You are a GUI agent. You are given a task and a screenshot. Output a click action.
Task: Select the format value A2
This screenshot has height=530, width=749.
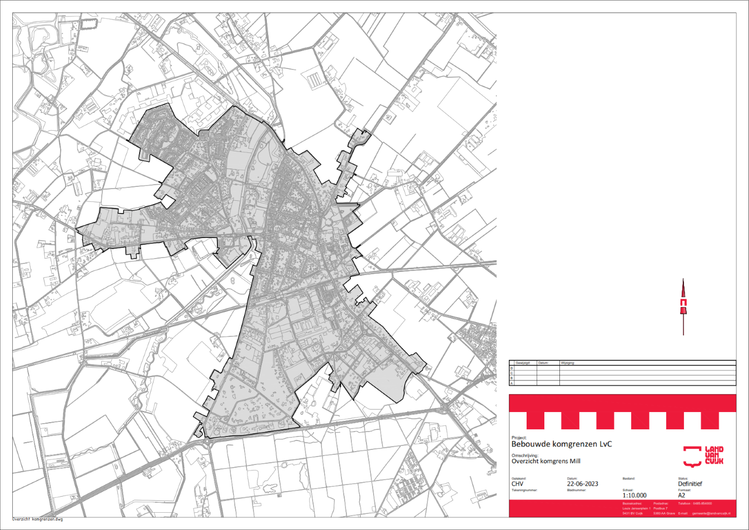pos(681,495)
